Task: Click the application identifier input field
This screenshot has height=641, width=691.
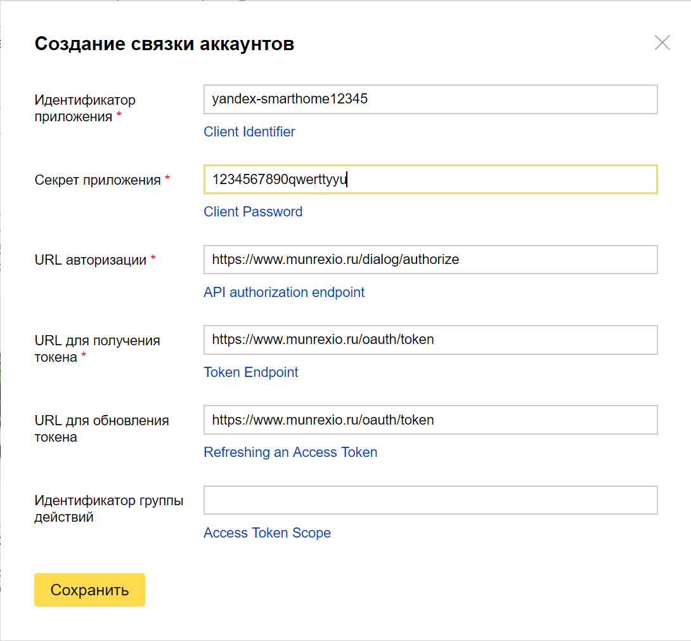Action: pos(430,100)
